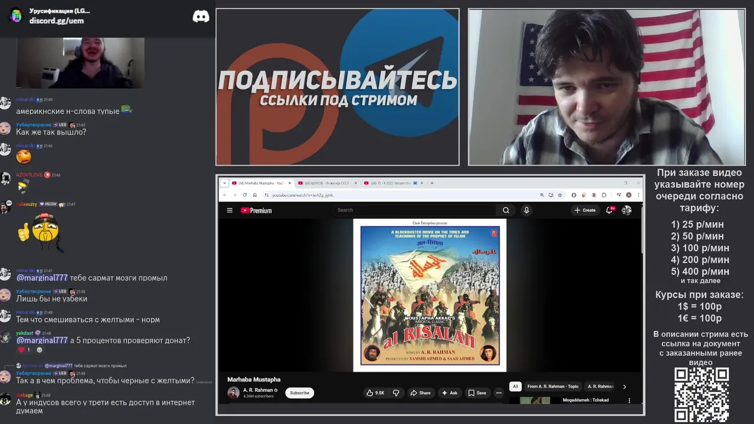
Task: Open a new browser tab
Action: click(432, 183)
